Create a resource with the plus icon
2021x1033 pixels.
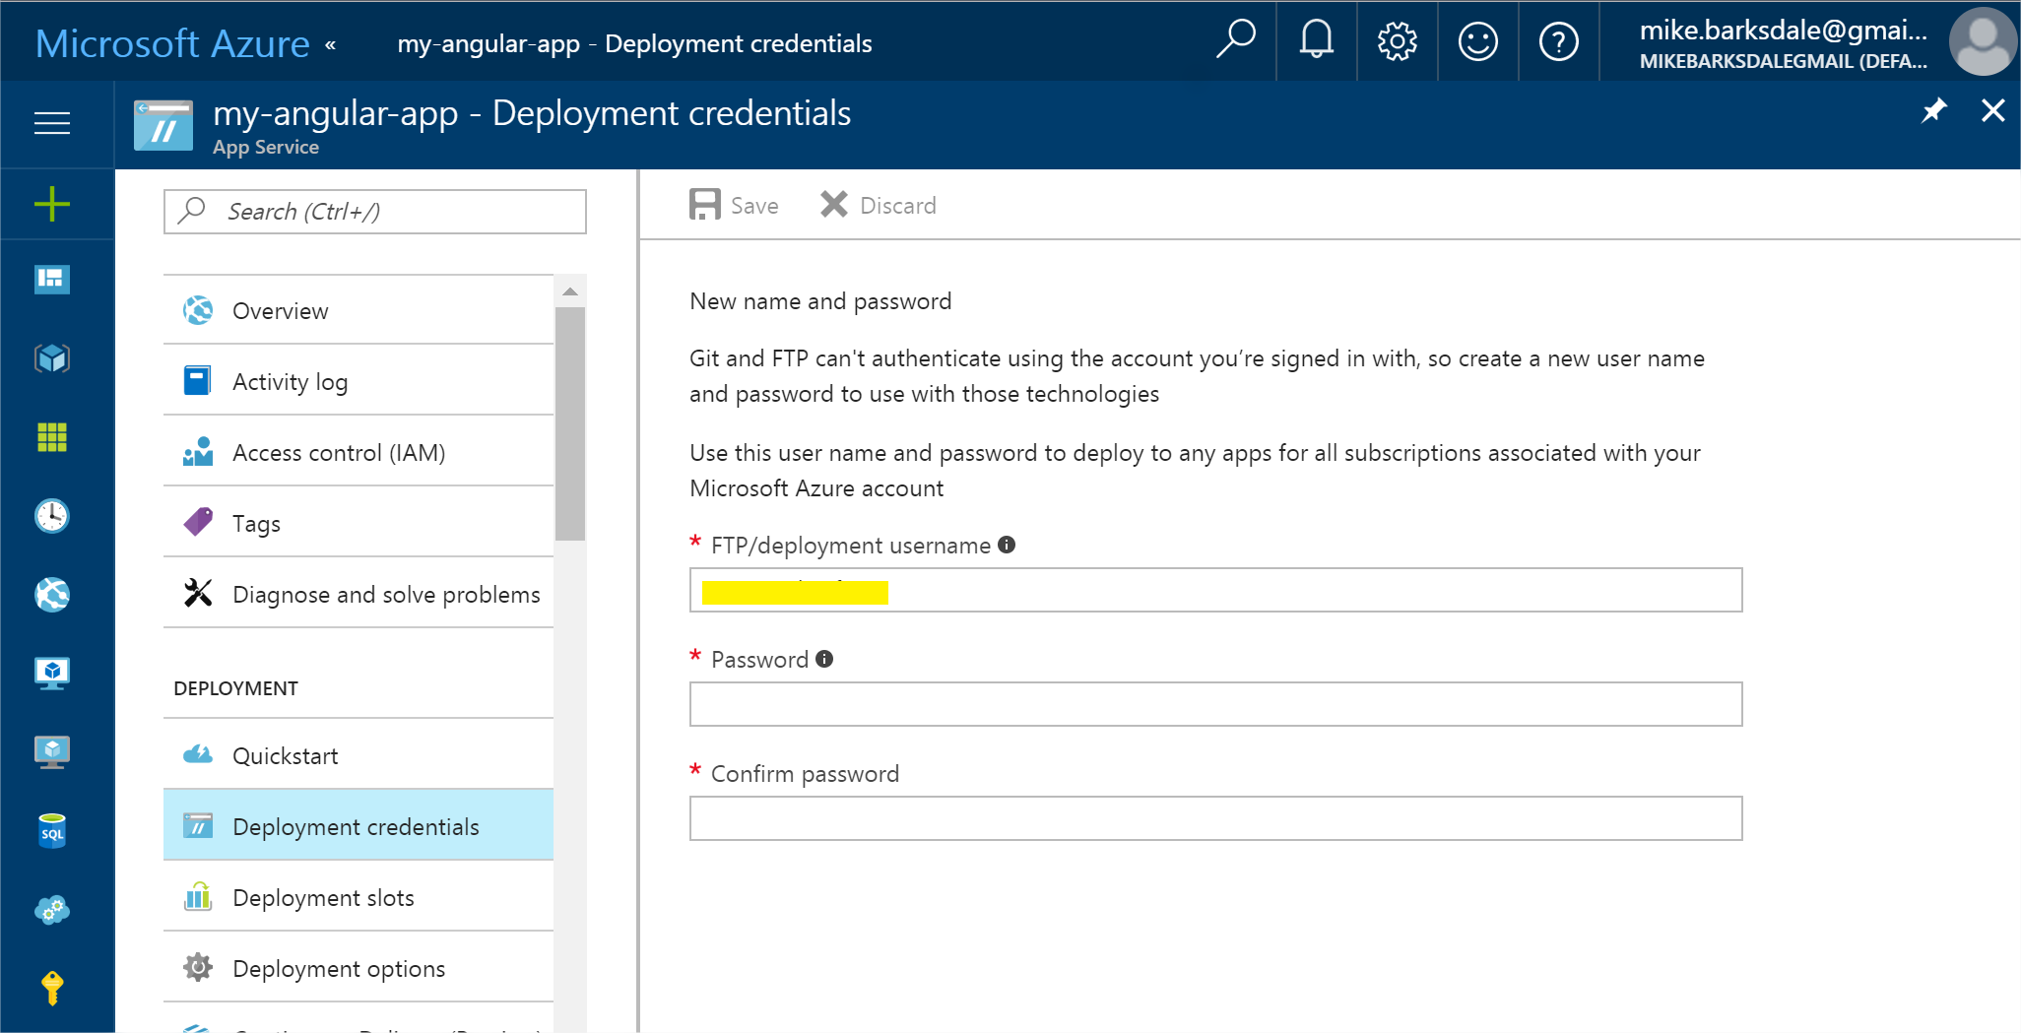pyautogui.click(x=51, y=204)
